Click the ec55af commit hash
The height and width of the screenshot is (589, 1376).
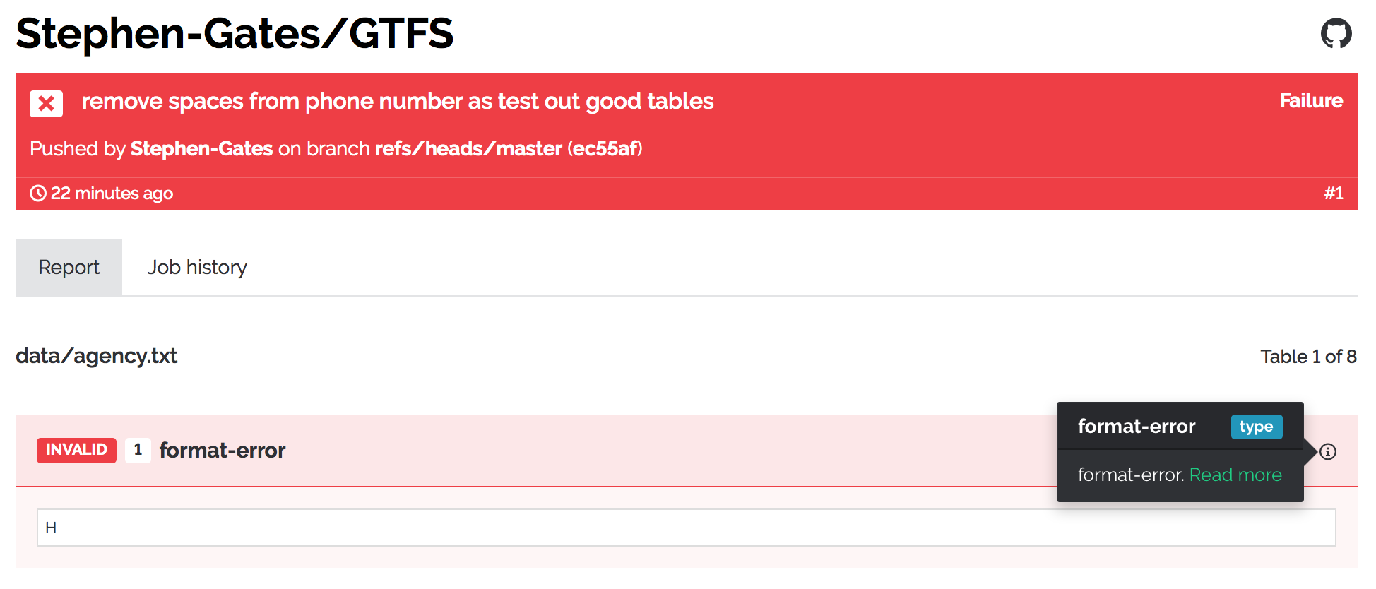[x=605, y=149]
